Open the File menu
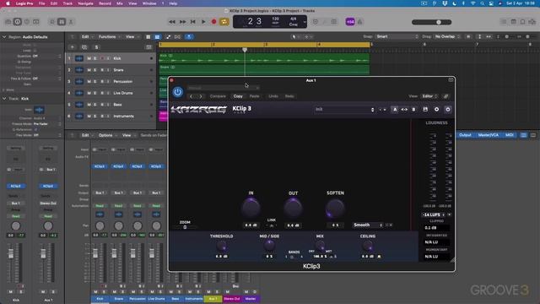 click(x=41, y=3)
